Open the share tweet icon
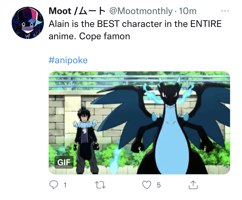The image size is (242, 200). point(193,185)
